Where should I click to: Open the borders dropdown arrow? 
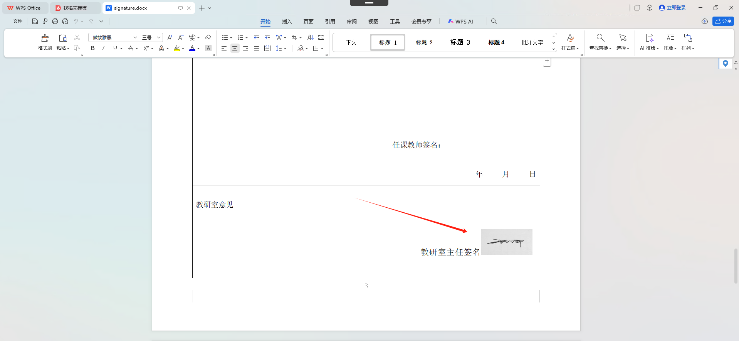coord(322,48)
